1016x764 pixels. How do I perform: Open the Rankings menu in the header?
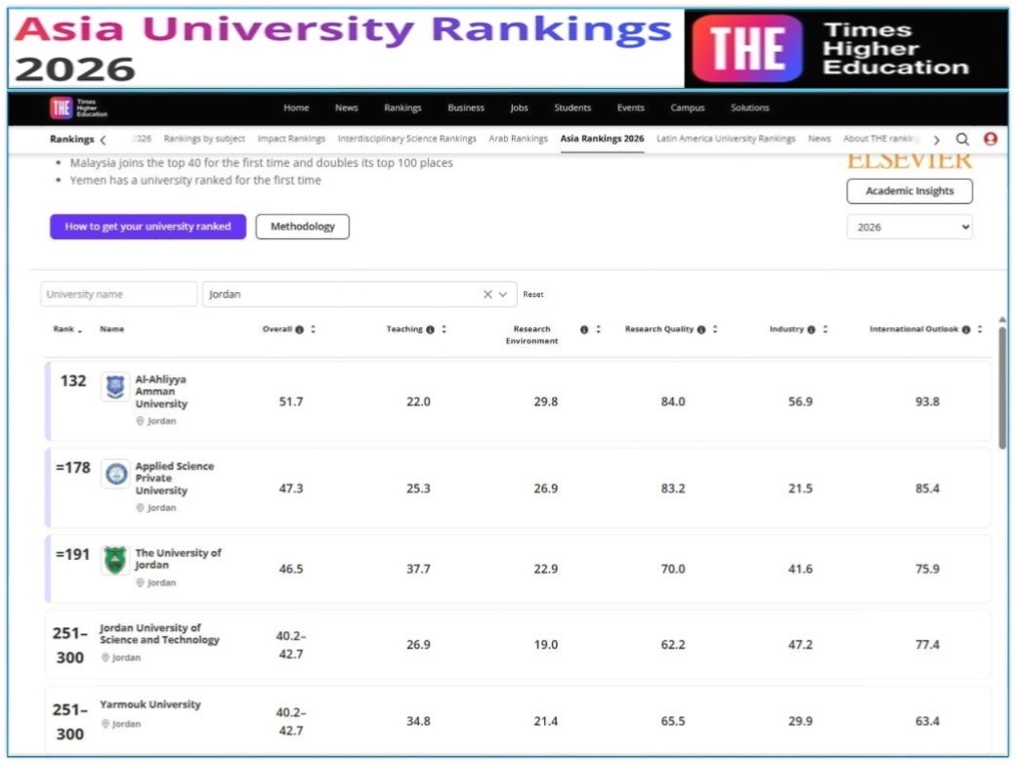tap(403, 107)
